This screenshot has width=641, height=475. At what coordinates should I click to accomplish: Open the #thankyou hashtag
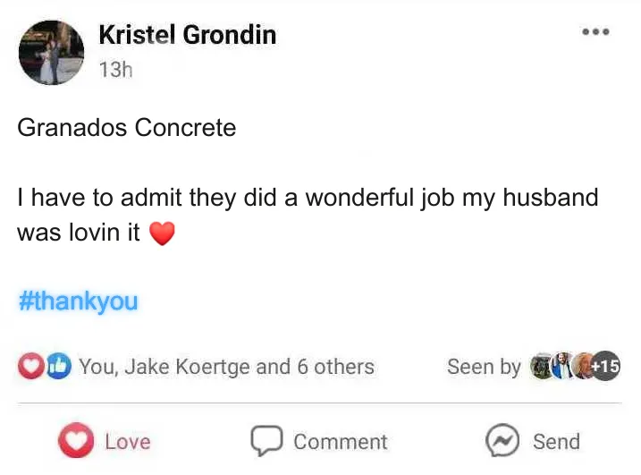tap(79, 301)
